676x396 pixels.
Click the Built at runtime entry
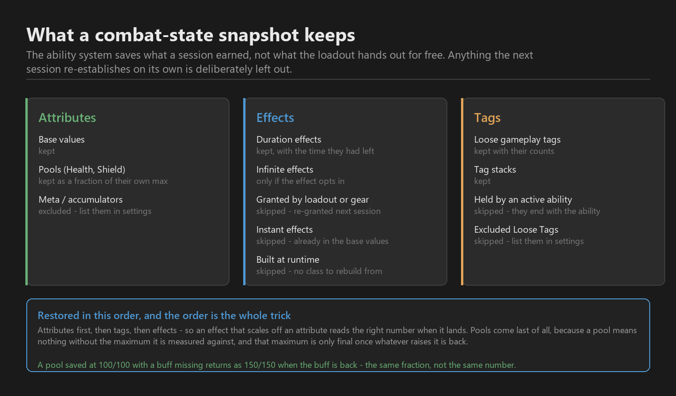point(288,259)
